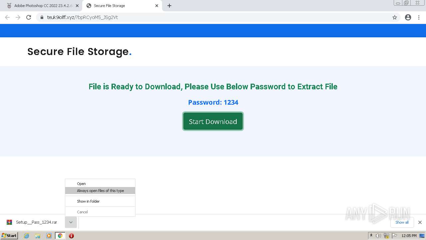Click the browser forward arrow
Image resolution: width=426 pixels, height=240 pixels.
pyautogui.click(x=18, y=17)
